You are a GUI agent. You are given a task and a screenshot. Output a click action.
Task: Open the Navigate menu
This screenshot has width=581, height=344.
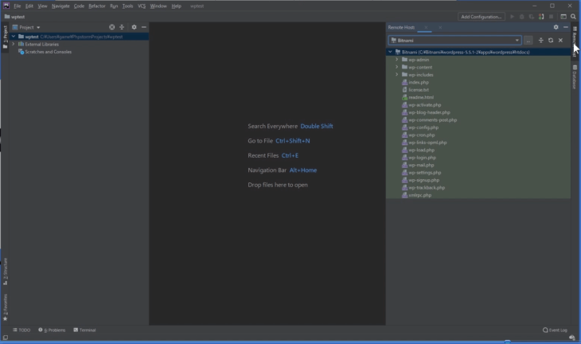click(x=60, y=6)
